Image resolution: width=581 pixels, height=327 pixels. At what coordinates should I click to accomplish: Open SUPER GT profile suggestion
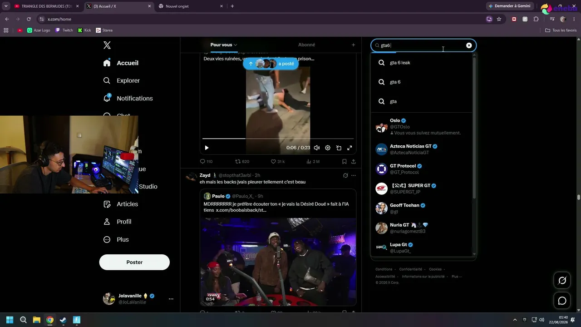422,188
